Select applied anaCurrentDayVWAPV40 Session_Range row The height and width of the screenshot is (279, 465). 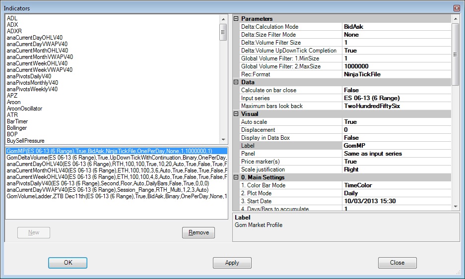117,190
